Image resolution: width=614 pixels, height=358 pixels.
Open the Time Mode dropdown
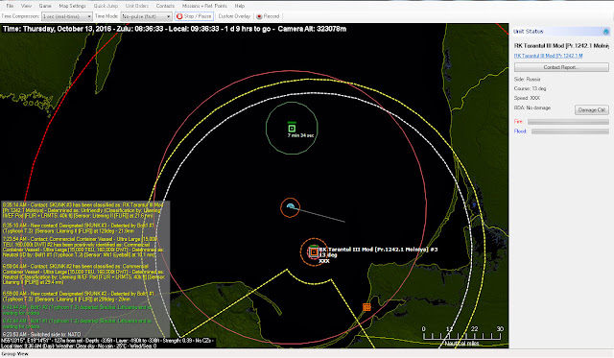click(x=146, y=16)
